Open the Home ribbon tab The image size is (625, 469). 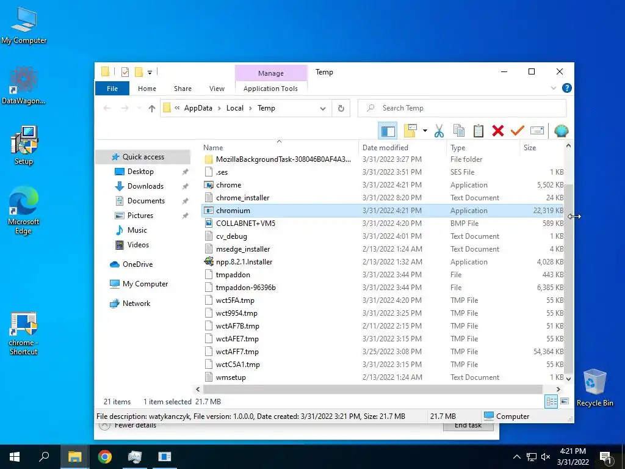pos(147,89)
